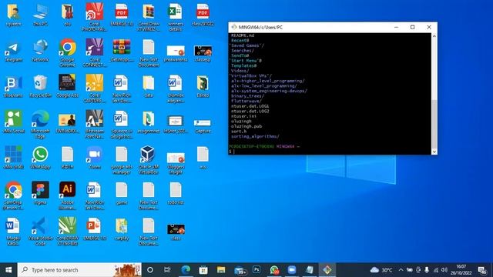Open the CorelDRAW X7 (64-Bit) shortcut
The width and height of the screenshot is (493, 277).
[67, 232]
